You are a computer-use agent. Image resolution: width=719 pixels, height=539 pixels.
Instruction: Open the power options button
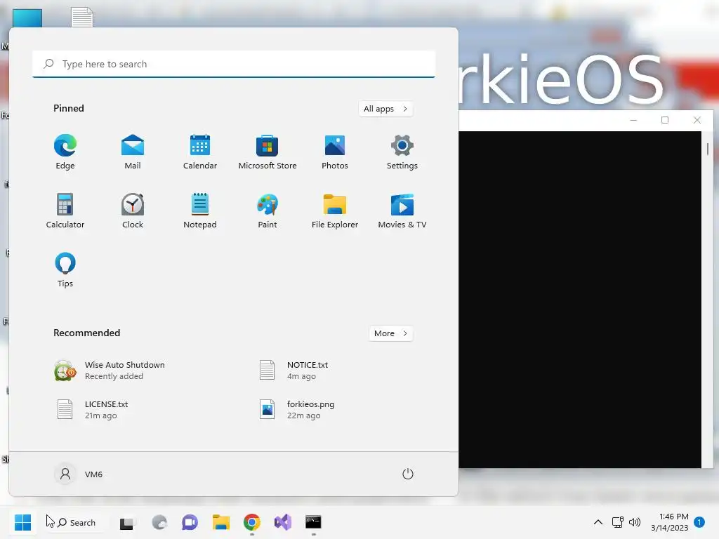(408, 474)
